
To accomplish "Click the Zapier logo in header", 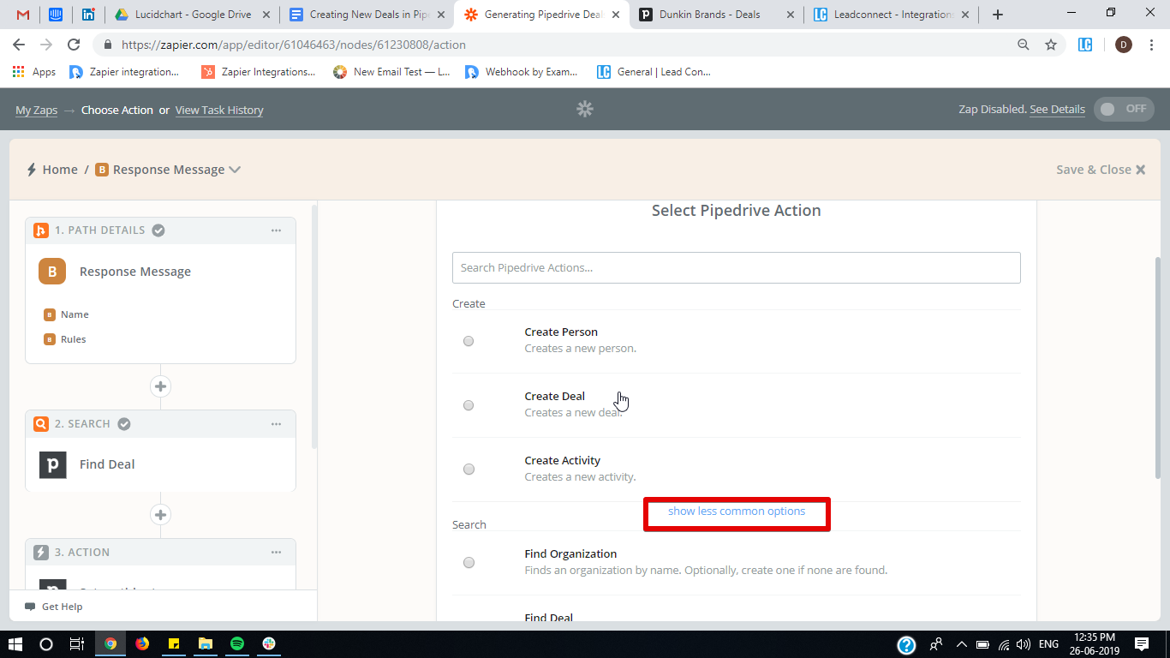I will [x=585, y=109].
